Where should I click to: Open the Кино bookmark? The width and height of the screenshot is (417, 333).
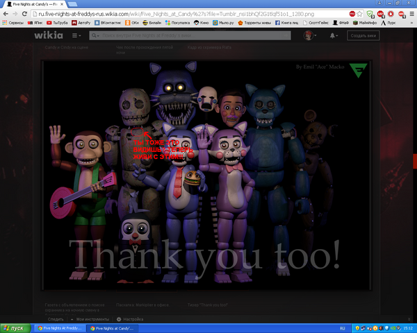point(201,23)
